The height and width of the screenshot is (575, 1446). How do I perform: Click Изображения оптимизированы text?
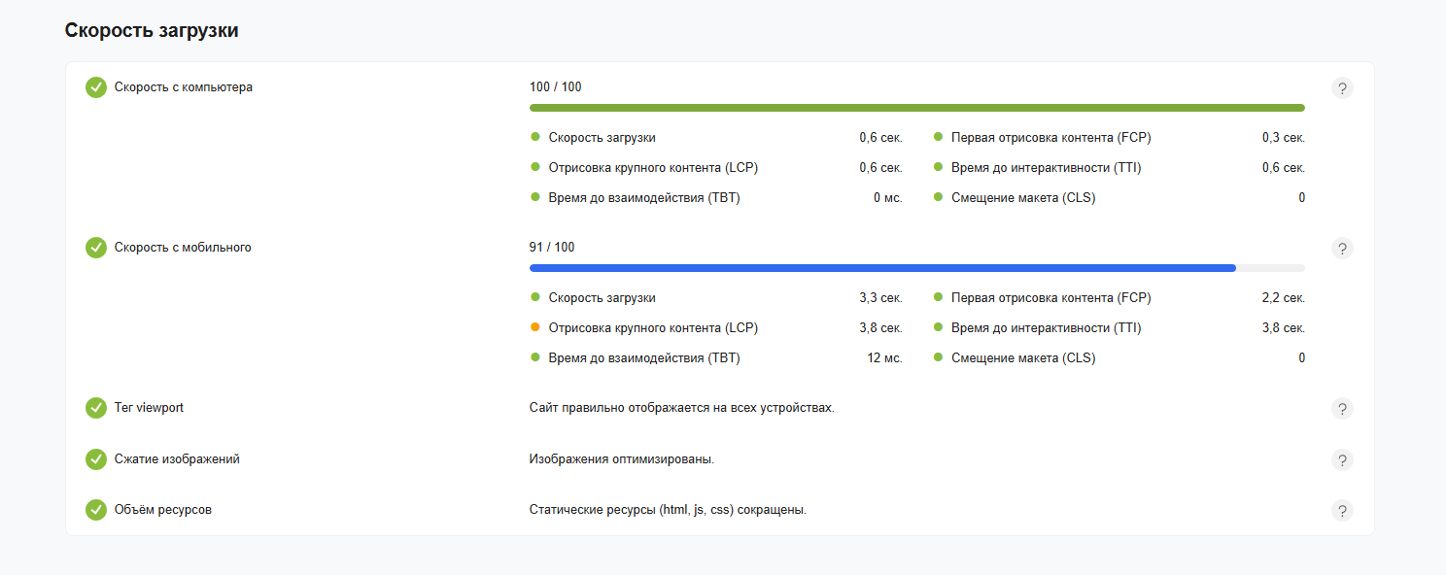(x=622, y=459)
